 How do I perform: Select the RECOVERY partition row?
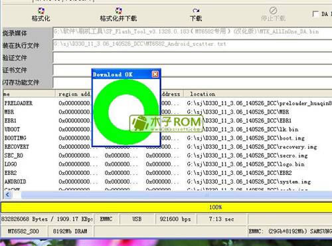(167, 147)
